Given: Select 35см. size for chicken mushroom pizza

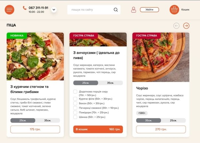Looking at the screenshot, I should coord(47,120).
